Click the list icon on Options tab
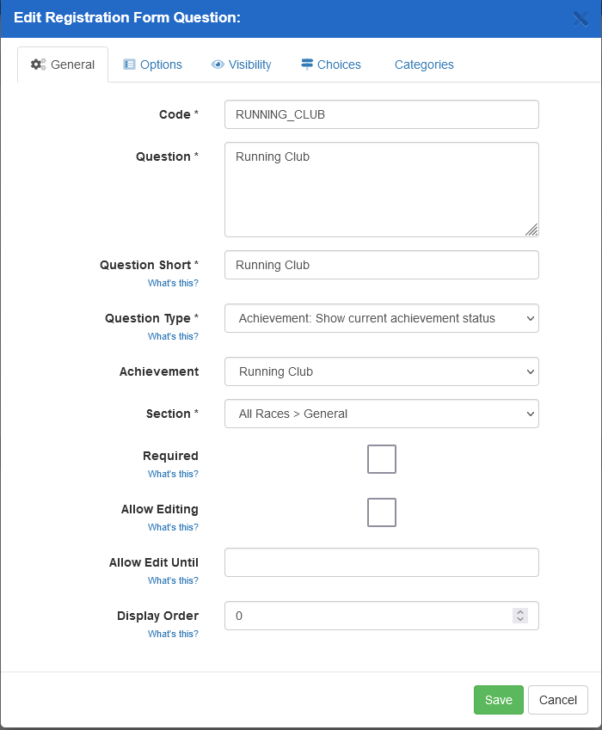 tap(130, 64)
